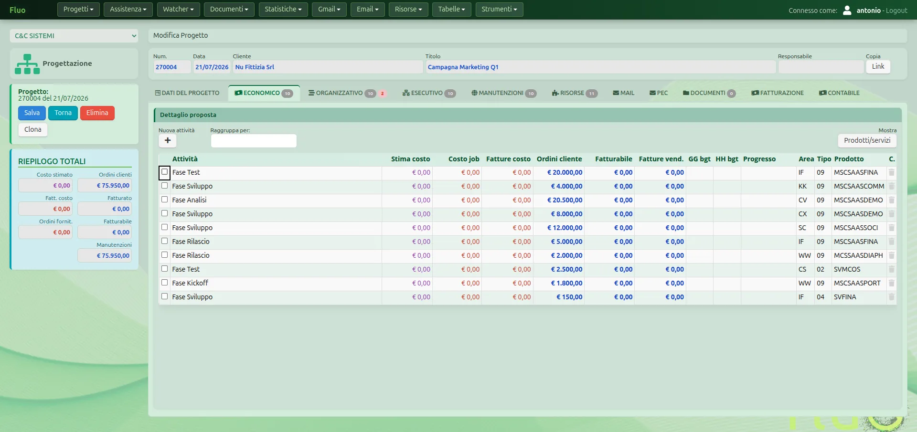Select the first Fase Test checkbox

click(x=165, y=172)
